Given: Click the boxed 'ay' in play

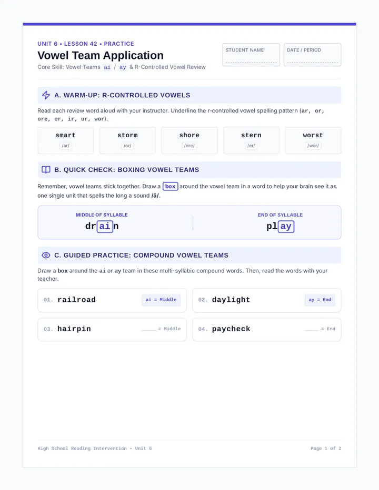Looking at the screenshot, I should [286, 226].
